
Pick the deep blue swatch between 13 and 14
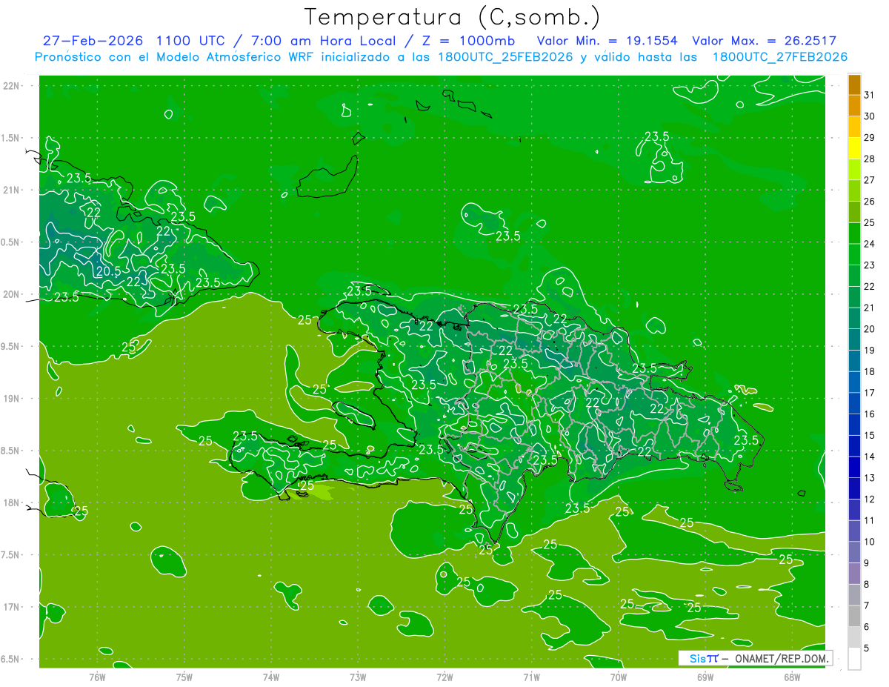tap(854, 468)
